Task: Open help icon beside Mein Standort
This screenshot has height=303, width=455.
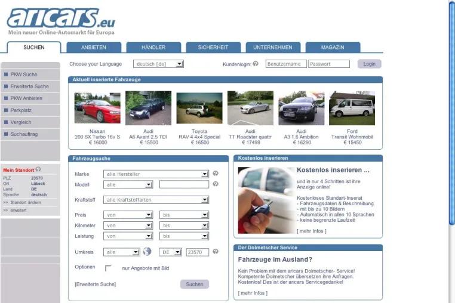Action: tap(38, 169)
